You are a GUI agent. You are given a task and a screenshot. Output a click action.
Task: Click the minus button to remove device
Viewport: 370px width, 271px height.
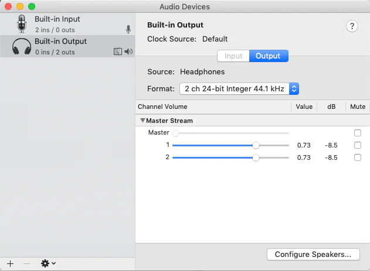click(26, 263)
